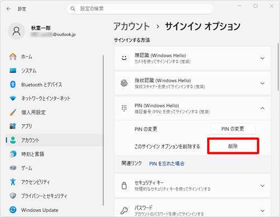
Task: Click 指紋スキャナーを使ってサインインする description
Action: point(170,87)
